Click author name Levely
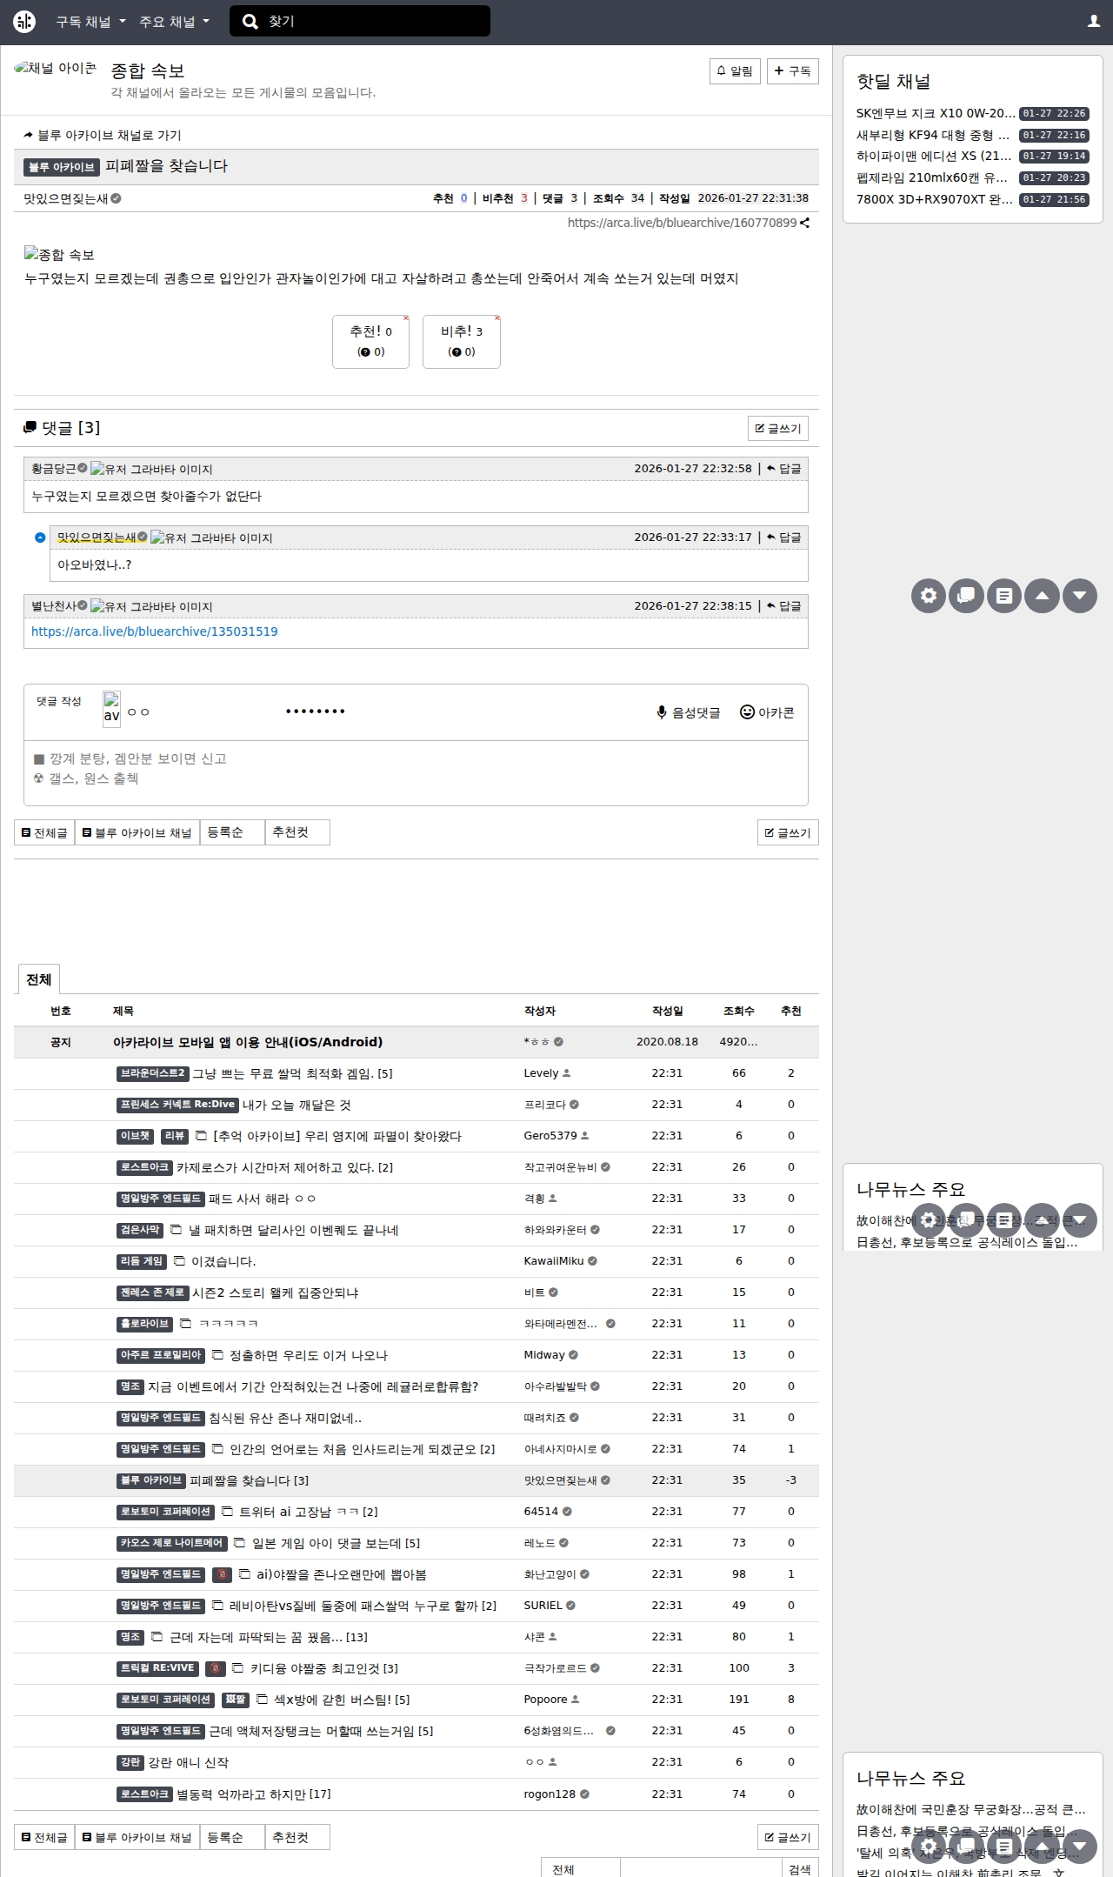Image resolution: width=1113 pixels, height=1877 pixels. pyautogui.click(x=541, y=1073)
